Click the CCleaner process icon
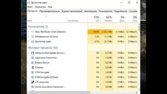Screen dimensions: 167x94 (x=33, y=67)
